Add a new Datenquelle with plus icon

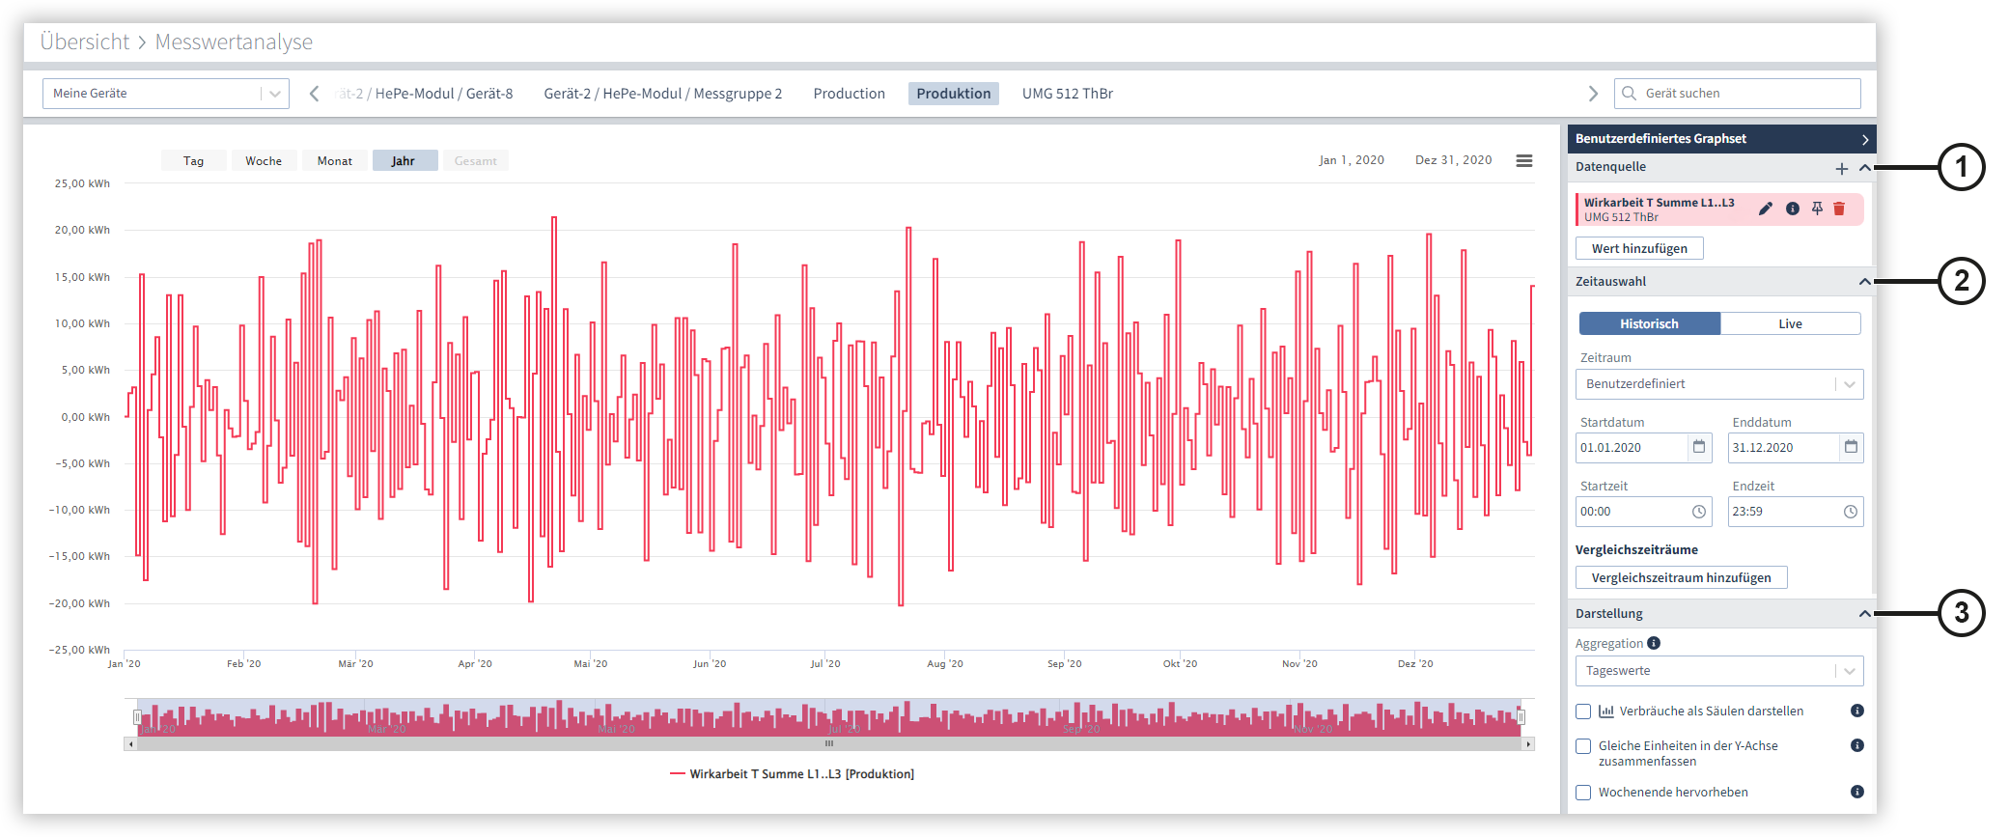tap(1842, 169)
